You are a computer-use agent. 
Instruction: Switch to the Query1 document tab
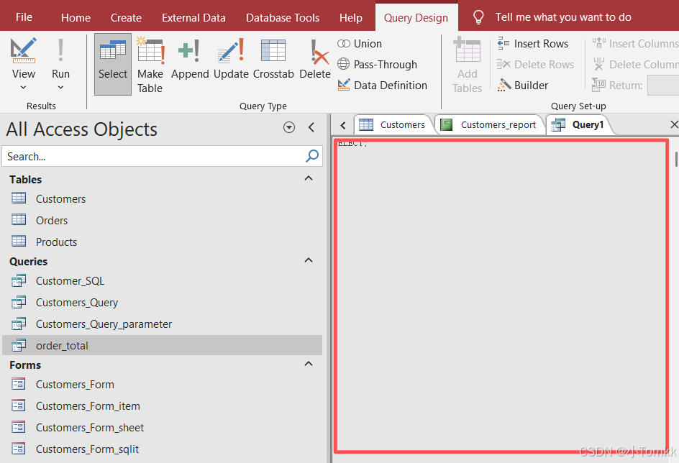pyautogui.click(x=578, y=125)
